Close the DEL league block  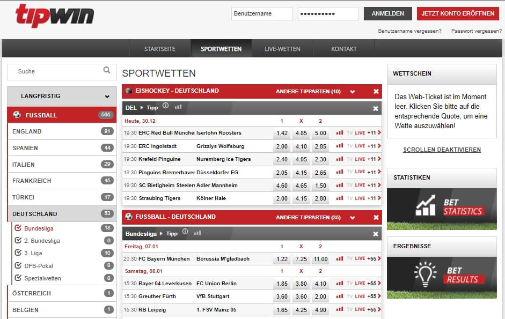coord(376,108)
